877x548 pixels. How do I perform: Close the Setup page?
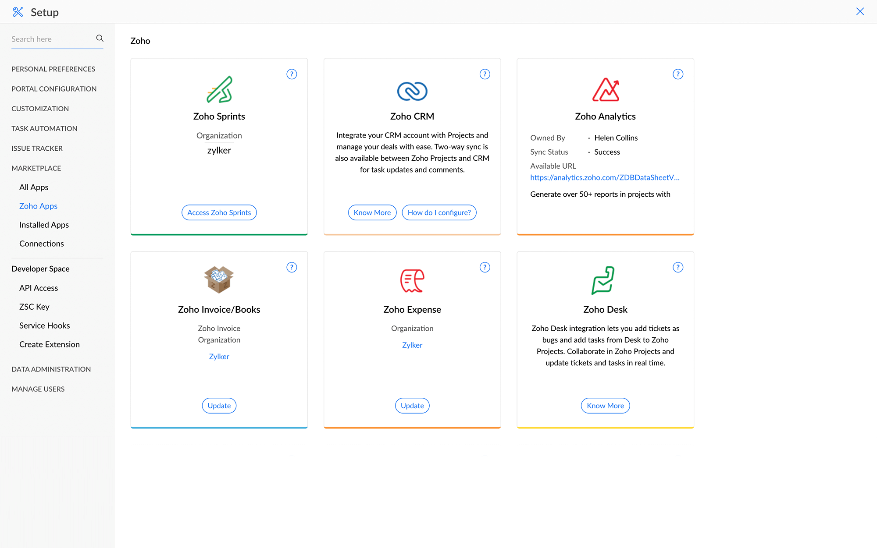point(860,11)
